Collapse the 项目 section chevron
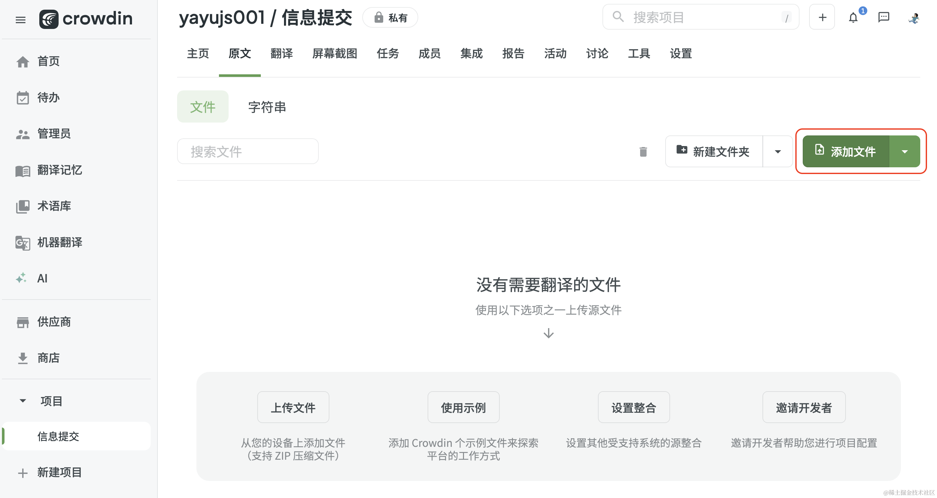This screenshot has width=937, height=498. (22, 400)
